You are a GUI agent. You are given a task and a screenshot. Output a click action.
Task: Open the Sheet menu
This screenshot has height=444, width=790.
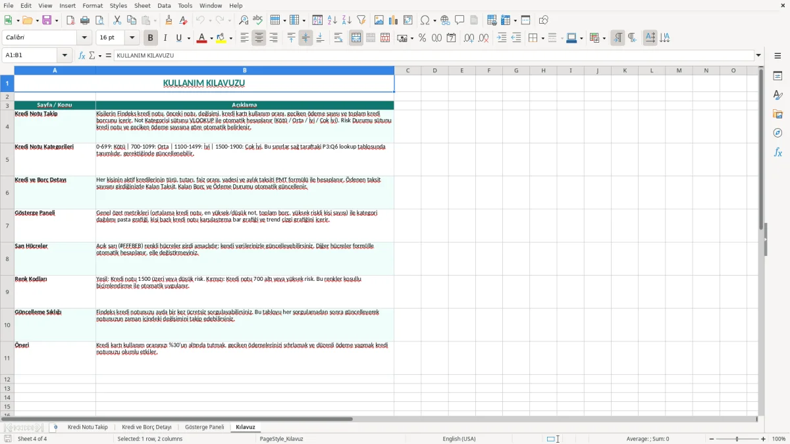[142, 5]
